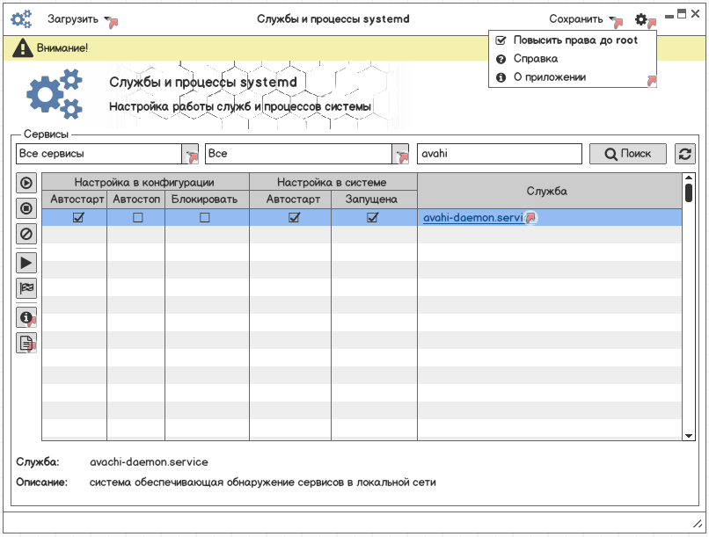The height and width of the screenshot is (537, 709).
Task: Select 'Справка' menu item
Action: pos(535,59)
